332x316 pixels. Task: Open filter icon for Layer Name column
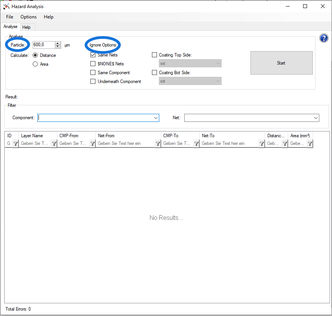(x=54, y=144)
